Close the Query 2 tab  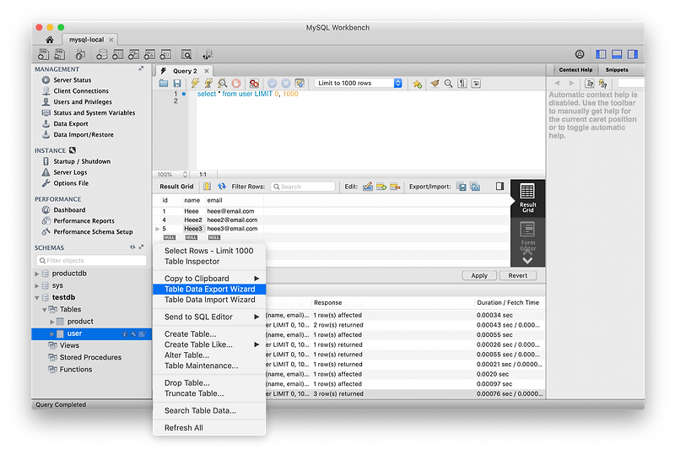click(x=207, y=71)
